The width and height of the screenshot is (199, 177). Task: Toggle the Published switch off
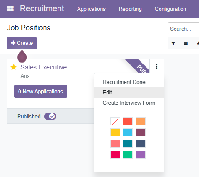tap(50, 116)
